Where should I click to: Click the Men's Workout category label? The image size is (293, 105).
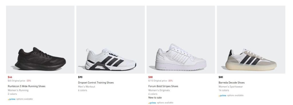pos(86,87)
